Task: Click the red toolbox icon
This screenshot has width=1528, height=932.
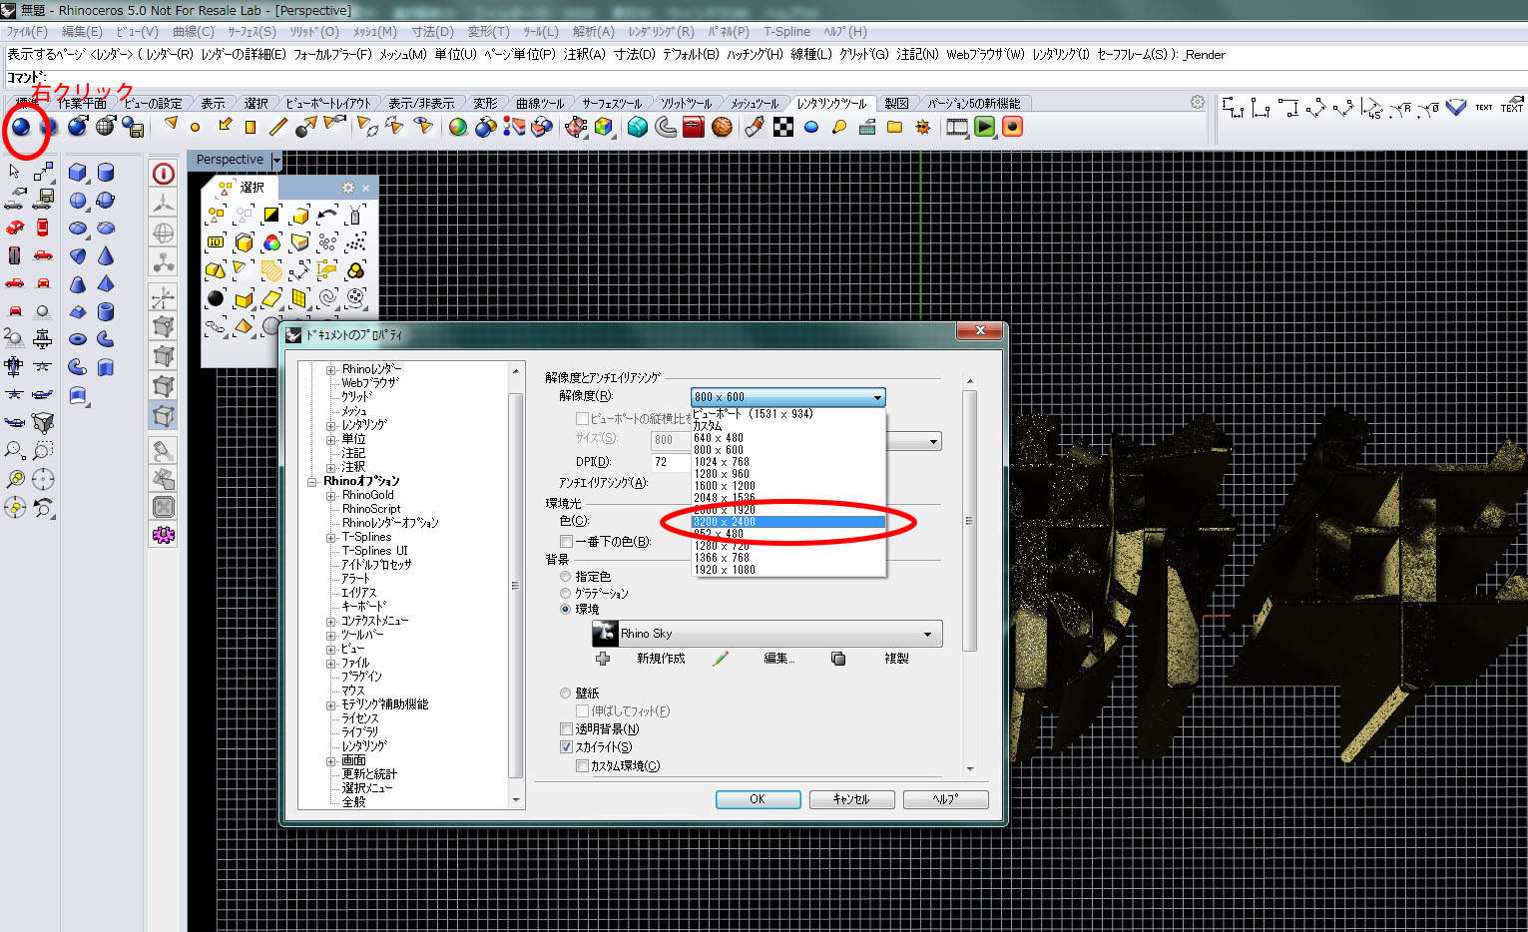Action: 694,127
